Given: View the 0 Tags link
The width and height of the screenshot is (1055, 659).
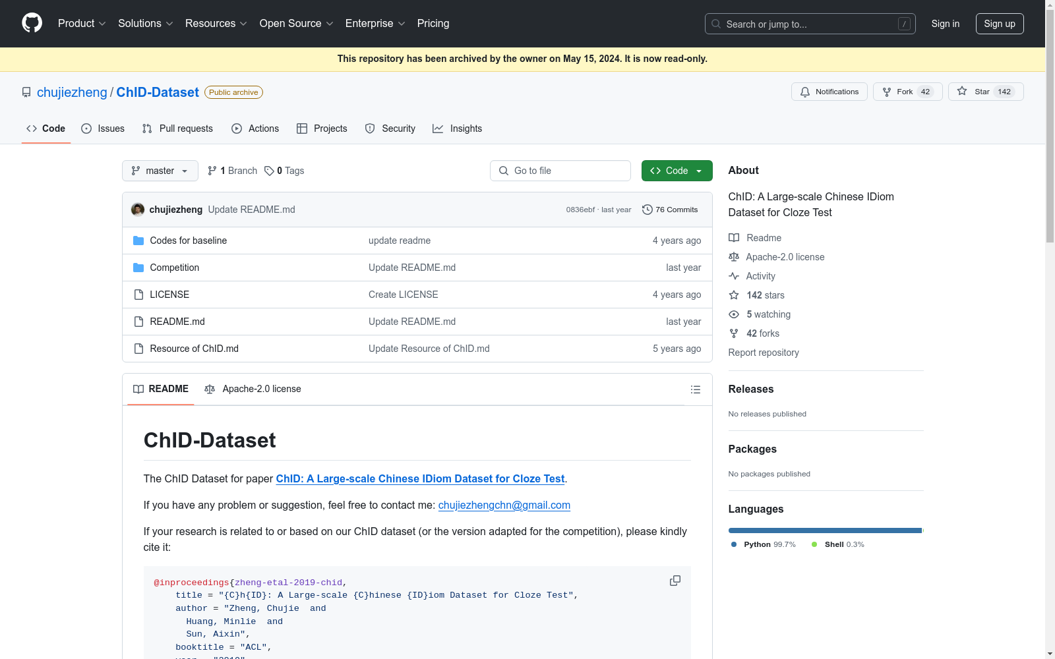Looking at the screenshot, I should (x=285, y=171).
